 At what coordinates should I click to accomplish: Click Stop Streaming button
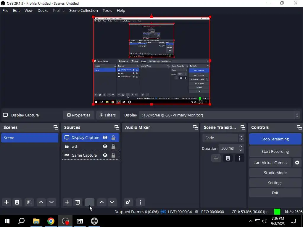coord(275,139)
